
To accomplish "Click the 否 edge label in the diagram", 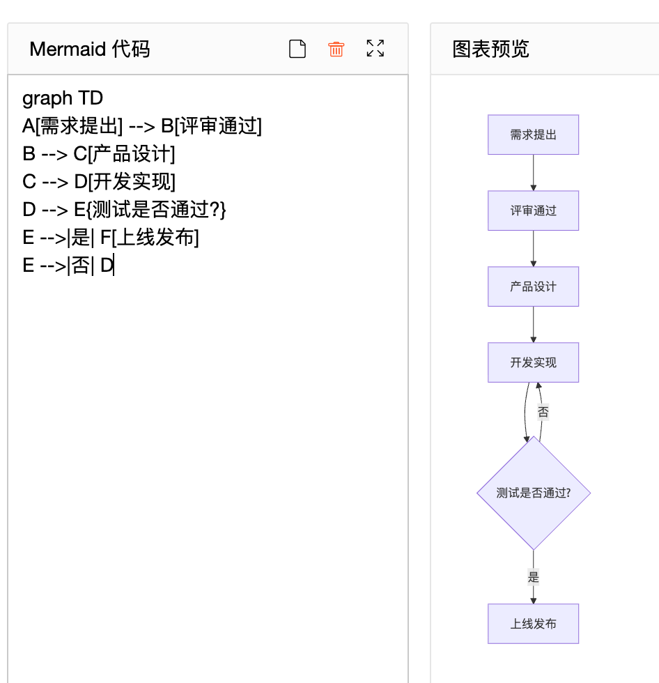I will click(543, 412).
